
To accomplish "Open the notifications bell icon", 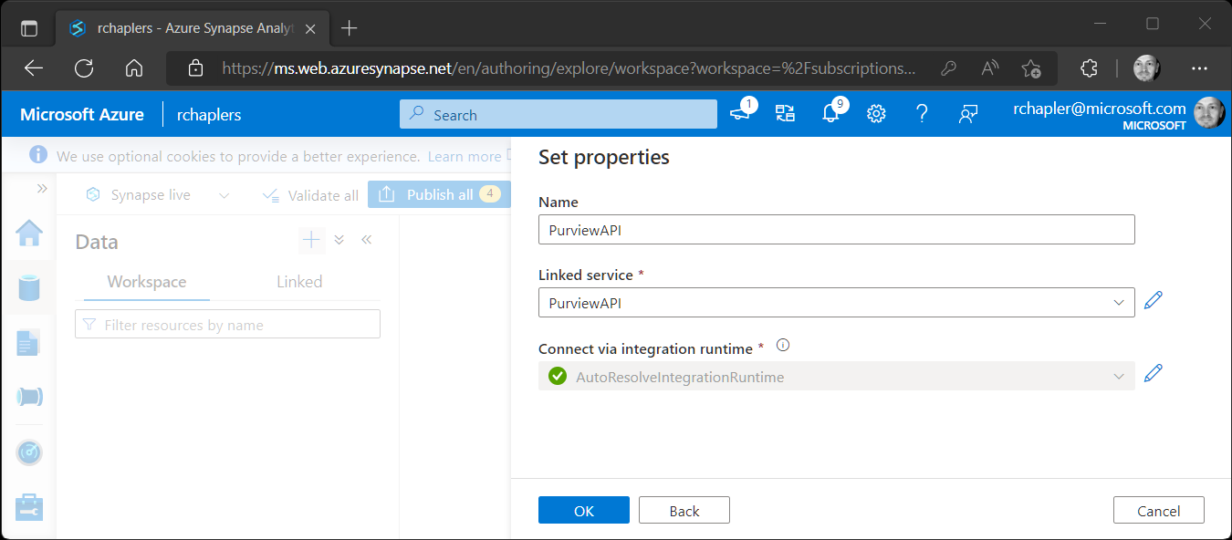I will pos(830,113).
